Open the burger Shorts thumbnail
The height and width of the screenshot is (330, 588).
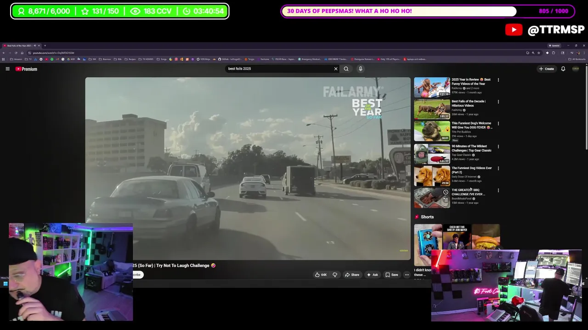[x=486, y=237]
